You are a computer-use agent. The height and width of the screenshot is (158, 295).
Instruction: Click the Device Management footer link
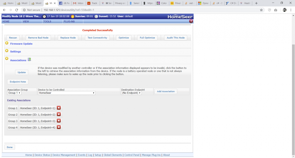[x=64, y=155]
